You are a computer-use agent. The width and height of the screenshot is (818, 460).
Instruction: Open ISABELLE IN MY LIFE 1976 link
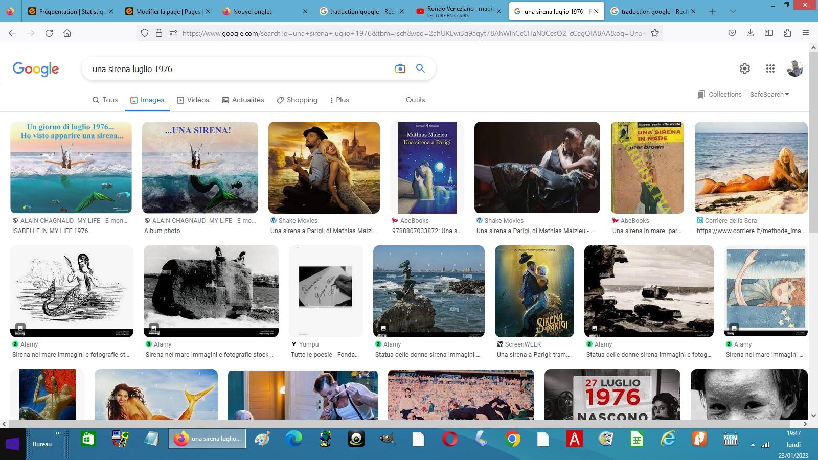tap(50, 231)
